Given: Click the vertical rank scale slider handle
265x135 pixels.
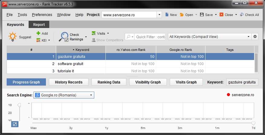Looking at the screenshot, I should coord(19,105).
